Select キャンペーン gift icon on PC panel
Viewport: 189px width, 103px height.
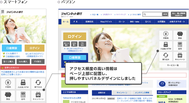point(180,57)
